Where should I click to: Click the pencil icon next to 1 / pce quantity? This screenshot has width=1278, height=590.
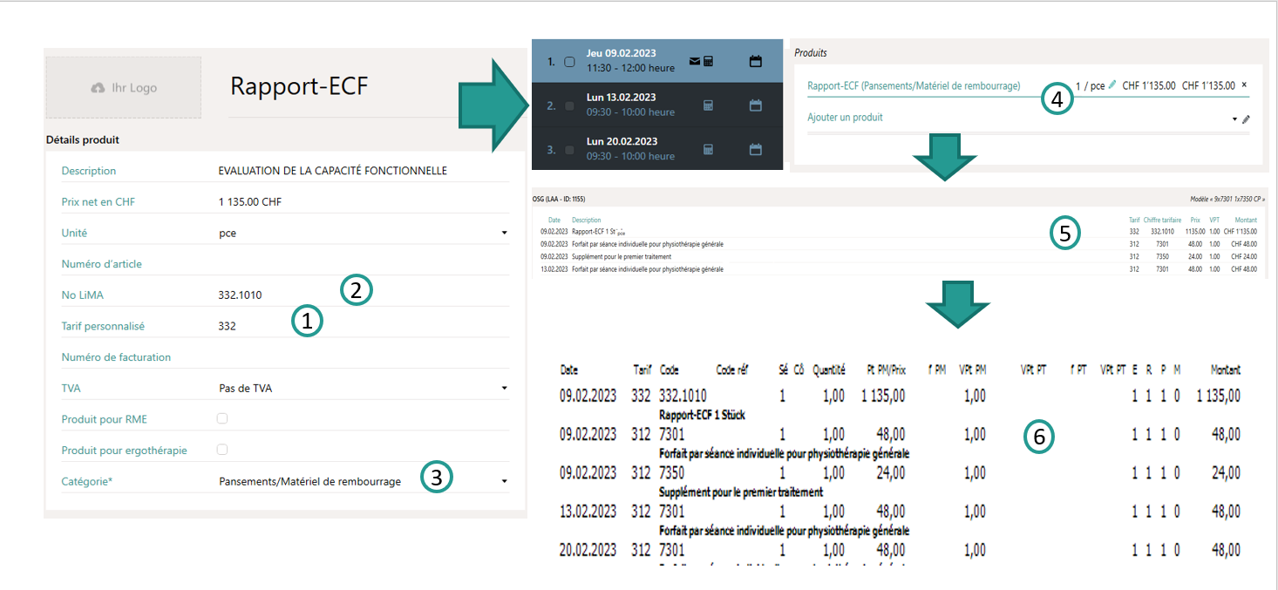(1112, 85)
